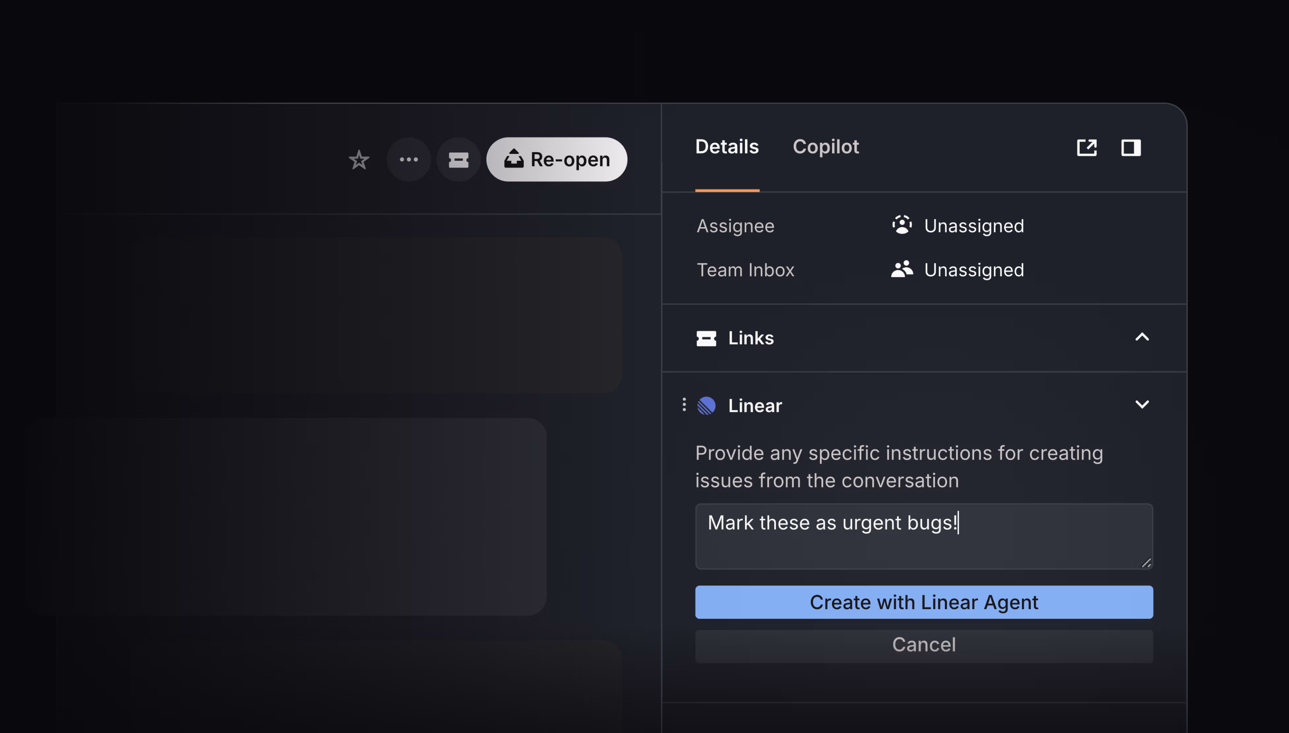1289x733 pixels.
Task: Click the Team Inbox people icon
Action: (x=901, y=270)
